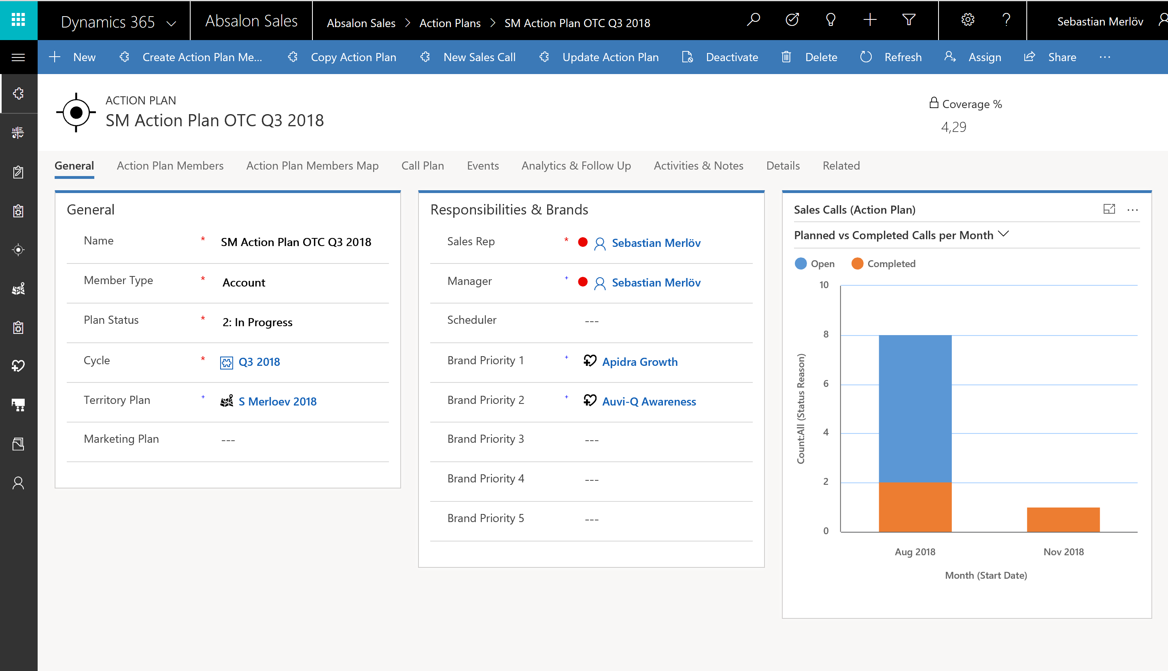
Task: Click New in command bar
Action: pyautogui.click(x=72, y=57)
